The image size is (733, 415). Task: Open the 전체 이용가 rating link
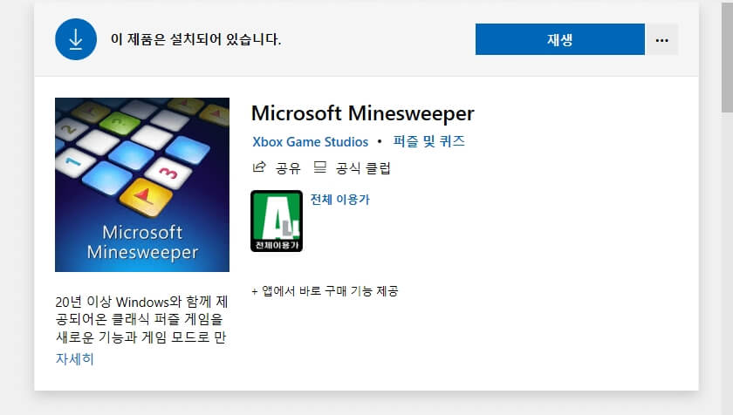point(339,200)
